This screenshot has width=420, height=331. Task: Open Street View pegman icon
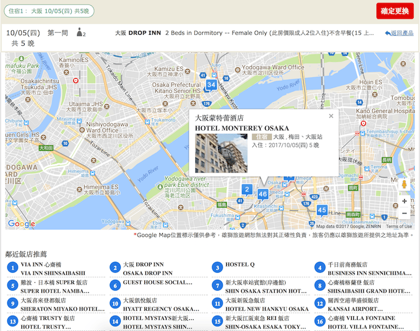pos(404,185)
